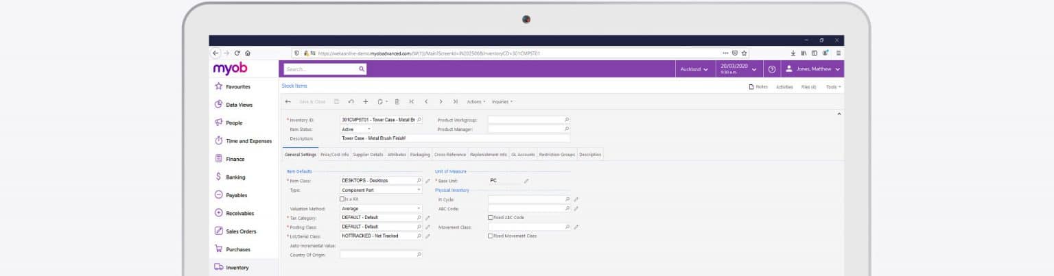Image resolution: width=1054 pixels, height=276 pixels.
Task: Open Inventory in the left sidebar
Action: [237, 268]
